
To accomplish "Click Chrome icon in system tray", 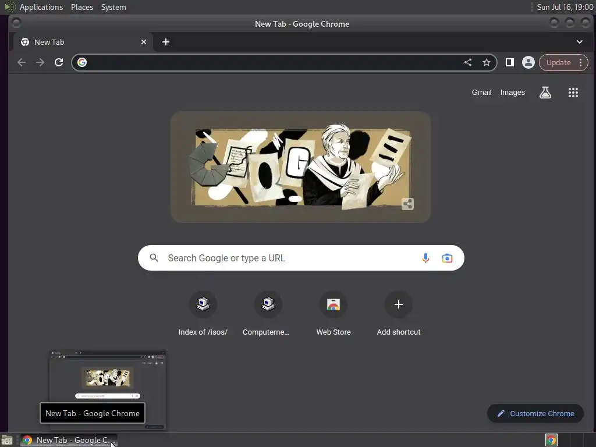I will click(551, 440).
